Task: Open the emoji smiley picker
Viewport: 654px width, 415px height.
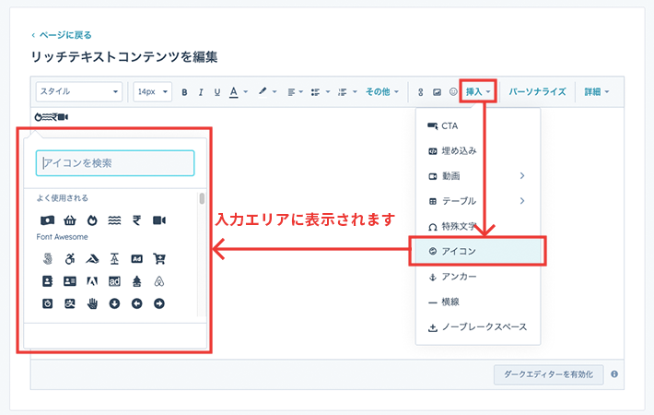Action: [x=453, y=91]
